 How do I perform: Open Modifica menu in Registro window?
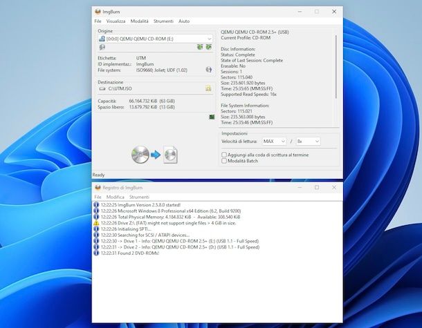pyautogui.click(x=116, y=197)
